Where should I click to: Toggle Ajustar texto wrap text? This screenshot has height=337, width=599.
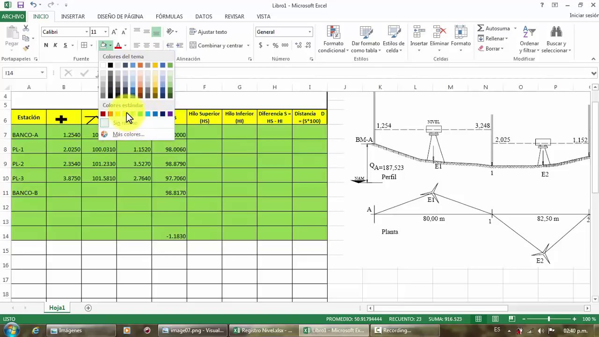(208, 32)
